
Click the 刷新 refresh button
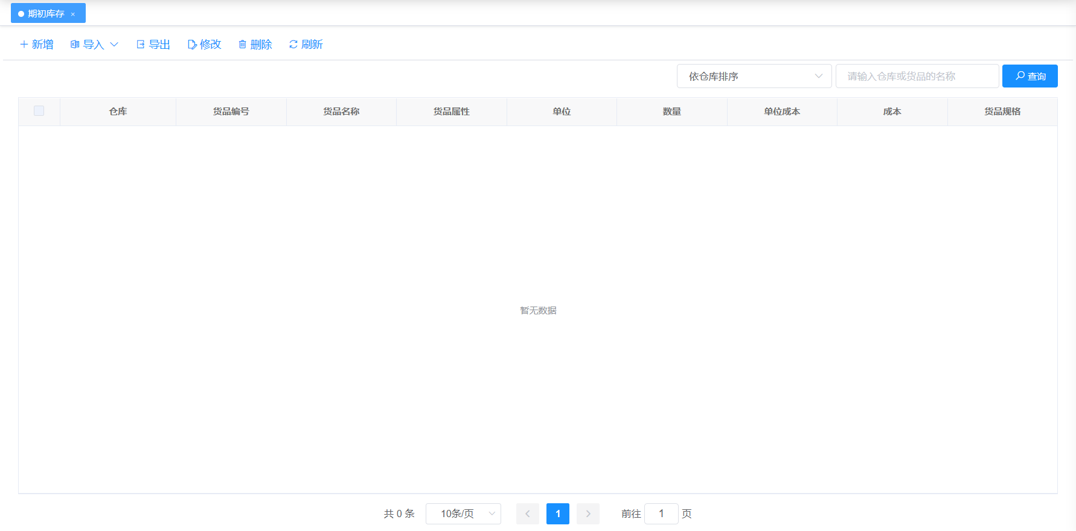[306, 45]
